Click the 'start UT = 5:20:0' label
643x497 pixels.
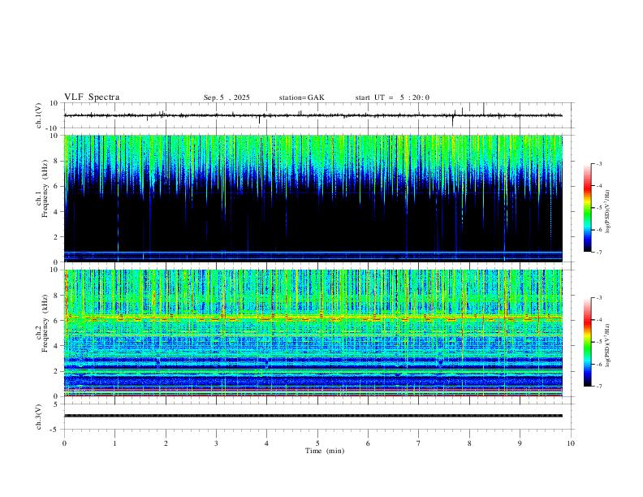pos(392,97)
